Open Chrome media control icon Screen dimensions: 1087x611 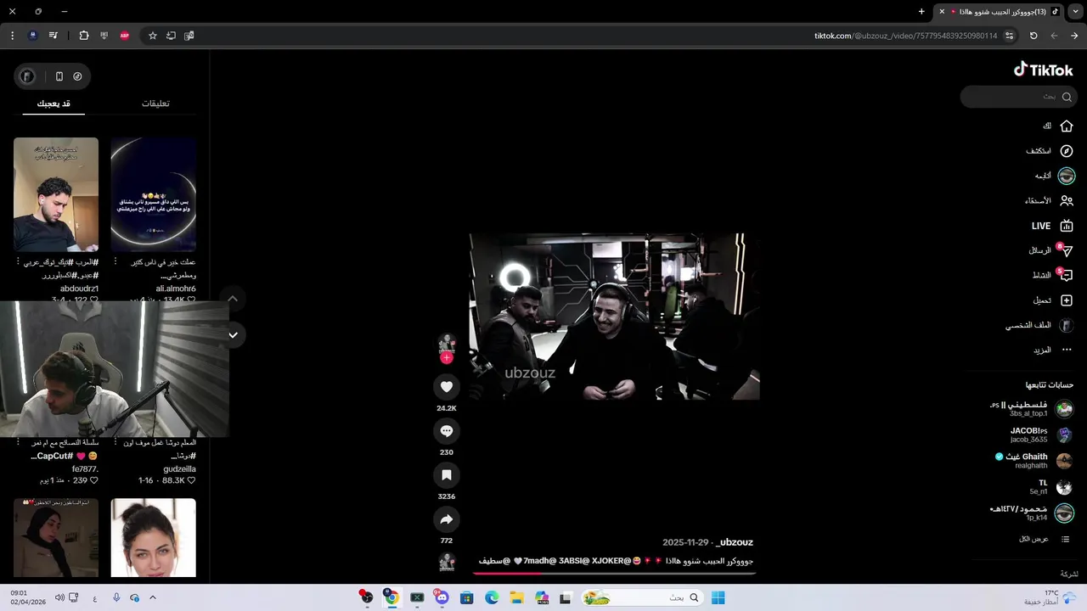[x=54, y=36]
